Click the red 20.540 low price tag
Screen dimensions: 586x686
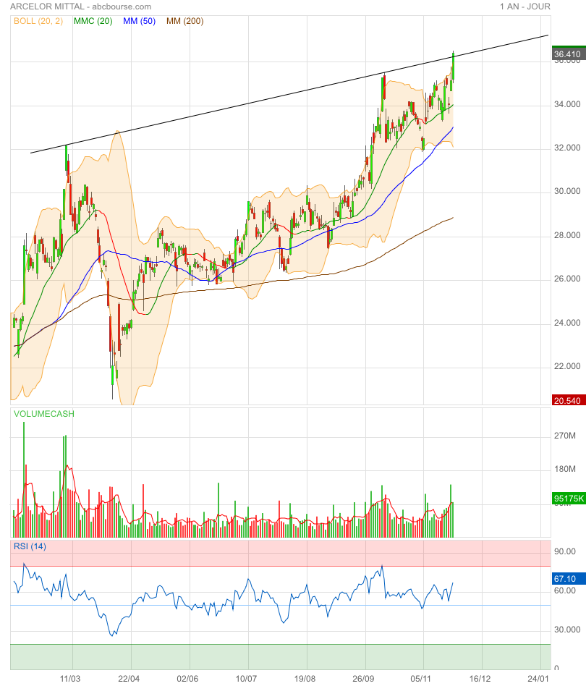(566, 400)
